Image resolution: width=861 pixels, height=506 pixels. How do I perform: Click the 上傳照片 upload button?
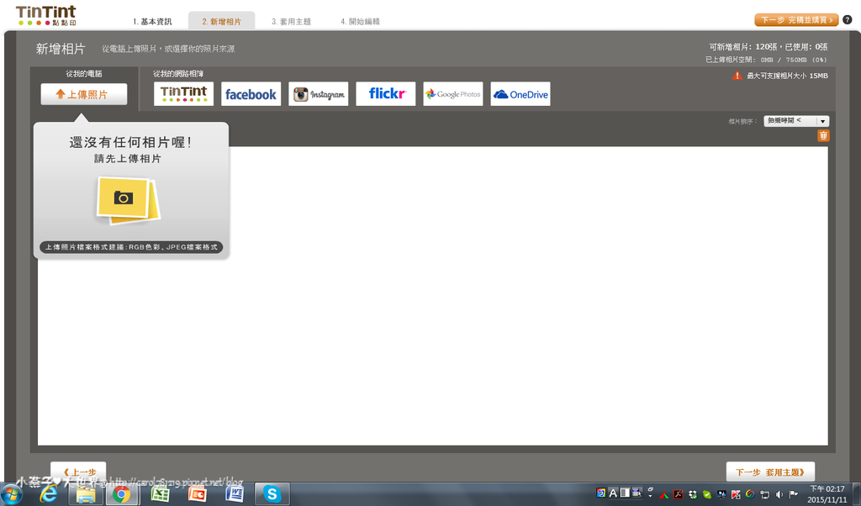pos(83,94)
